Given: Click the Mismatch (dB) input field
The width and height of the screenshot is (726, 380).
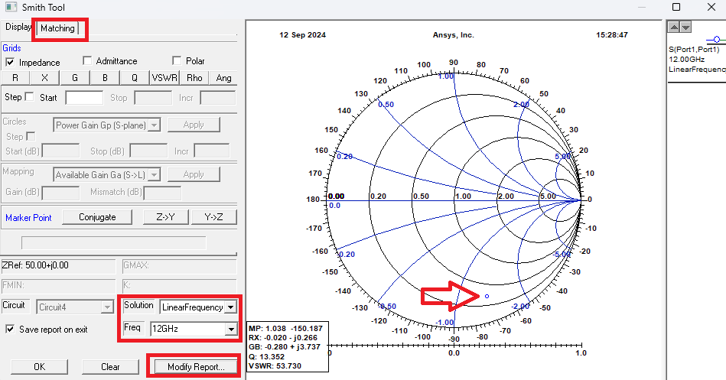Looking at the screenshot, I should coord(162,192).
